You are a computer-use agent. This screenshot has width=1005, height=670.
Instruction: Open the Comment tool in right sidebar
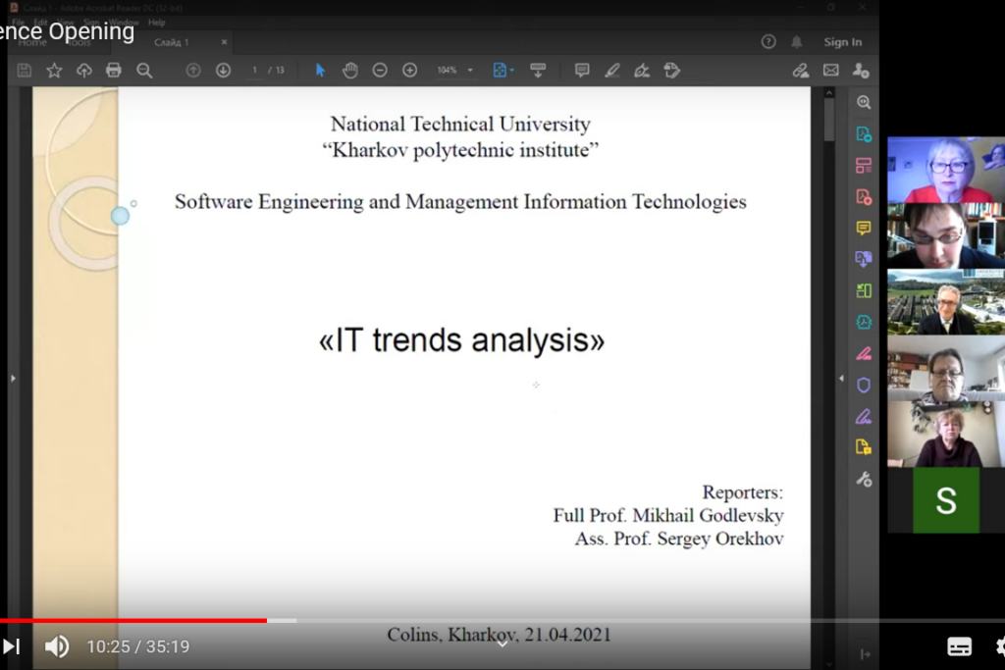[x=864, y=229]
